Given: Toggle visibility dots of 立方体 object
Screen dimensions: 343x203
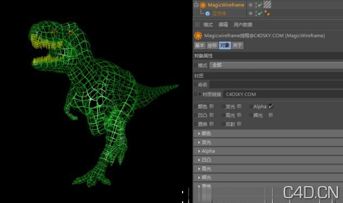Looking at the screenshot, I should [x=256, y=14].
